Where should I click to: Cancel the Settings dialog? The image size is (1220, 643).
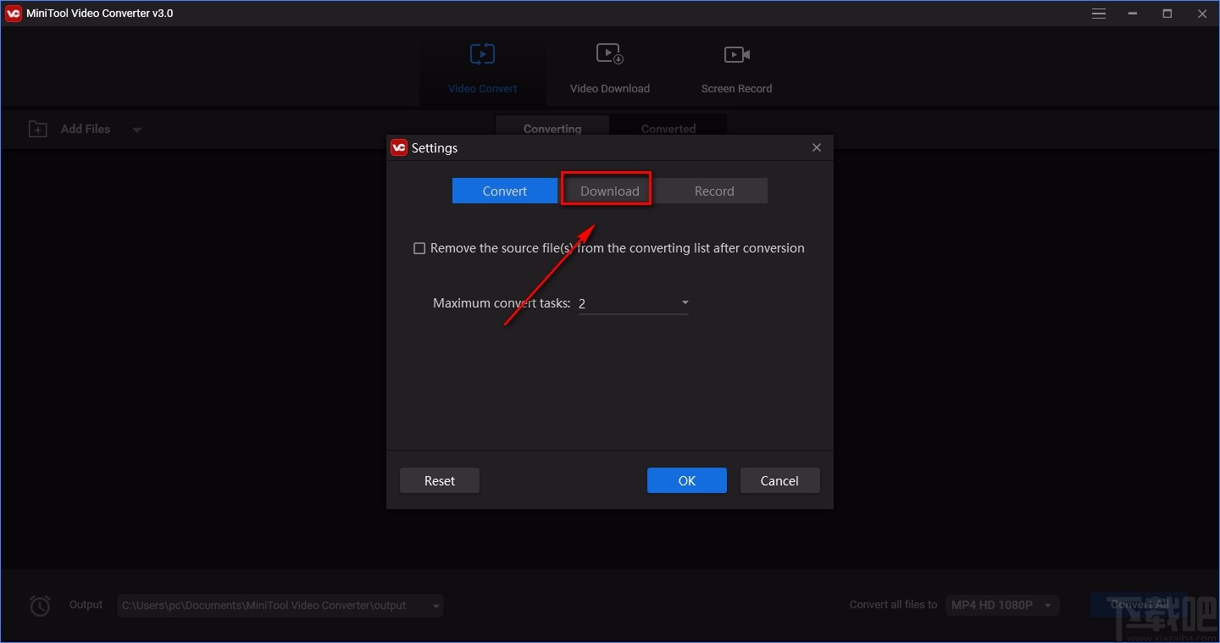(x=779, y=480)
